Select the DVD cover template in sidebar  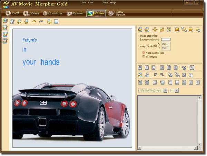tap(5, 41)
